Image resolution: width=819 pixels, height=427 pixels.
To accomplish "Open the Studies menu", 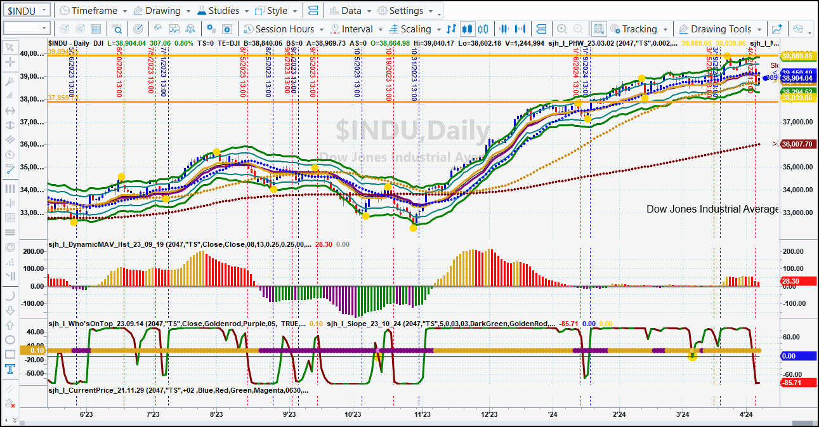I will [222, 11].
